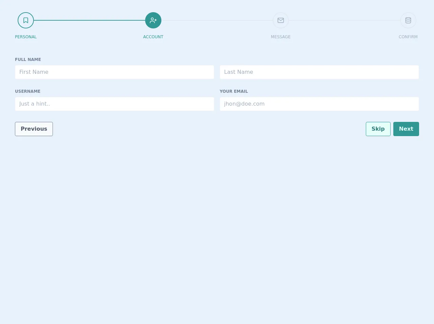Image resolution: width=434 pixels, height=324 pixels.
Task: Focus the First Name input field
Action: 115,72
